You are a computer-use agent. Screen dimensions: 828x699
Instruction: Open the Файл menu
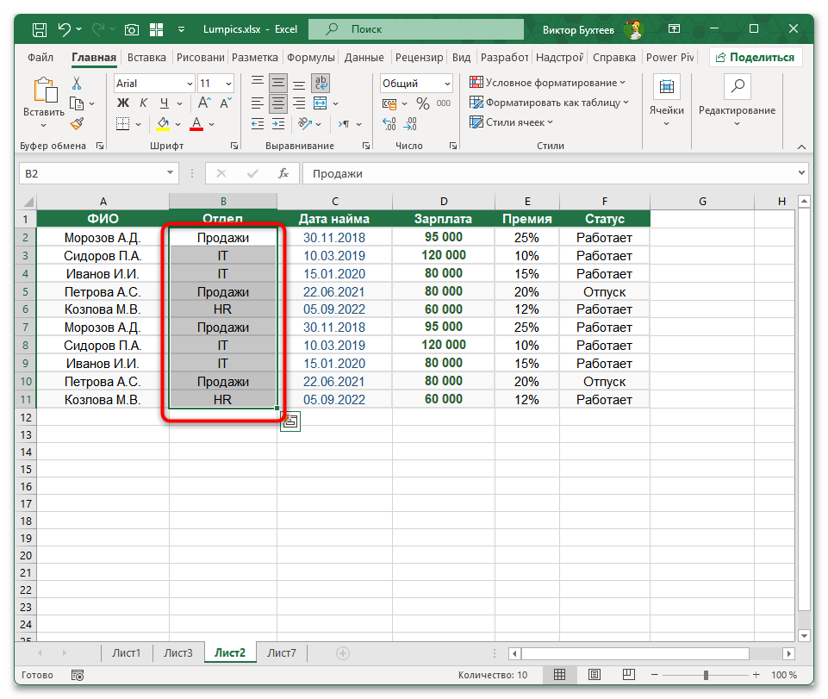click(40, 57)
